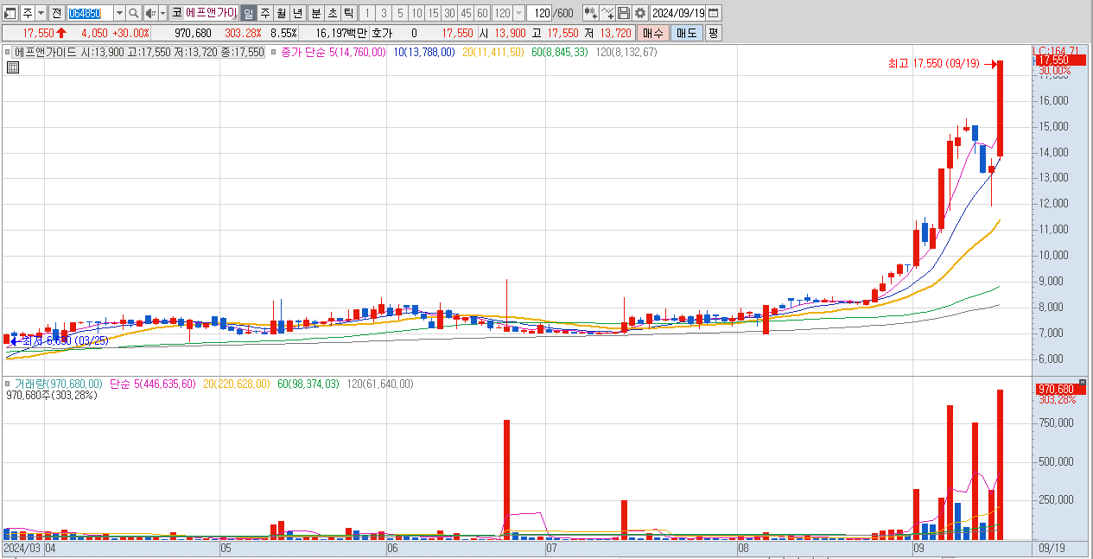Choose the 15 interval button
This screenshot has width=1093, height=559.
[433, 13]
